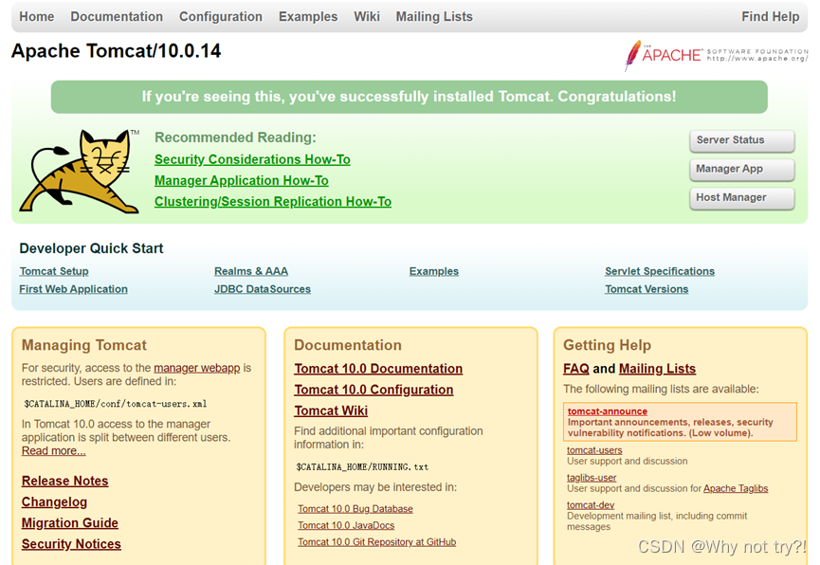Image resolution: width=820 pixels, height=565 pixels.
Task: Open Clustering/Session Replication How-To link
Action: pos(272,201)
